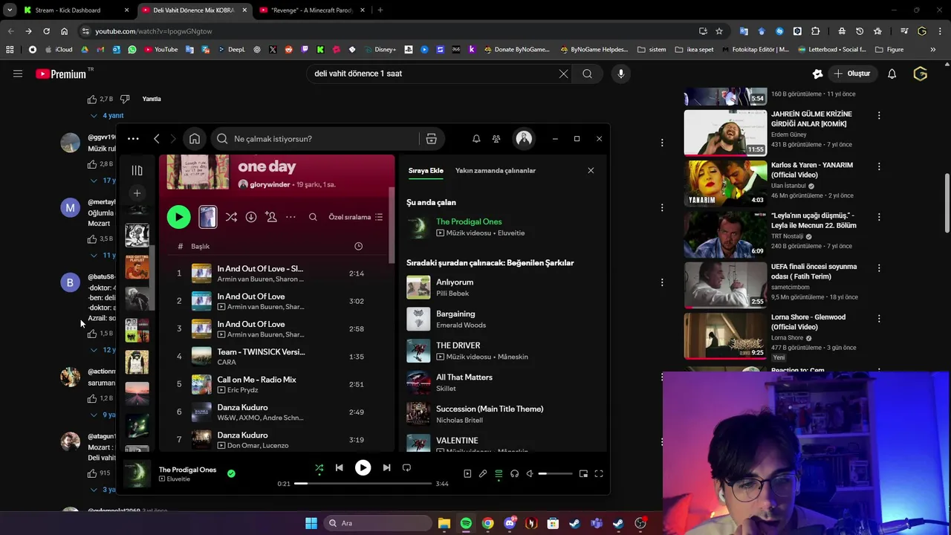Open Spotify friend activity icon
This screenshot has height=535, width=951.
point(496,139)
